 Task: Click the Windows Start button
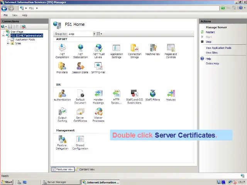point(7,182)
